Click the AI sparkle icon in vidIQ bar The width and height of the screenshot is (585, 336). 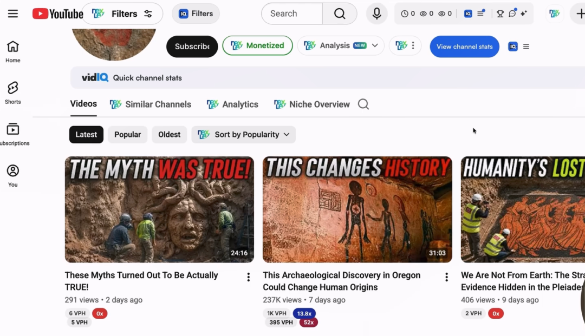point(524,14)
